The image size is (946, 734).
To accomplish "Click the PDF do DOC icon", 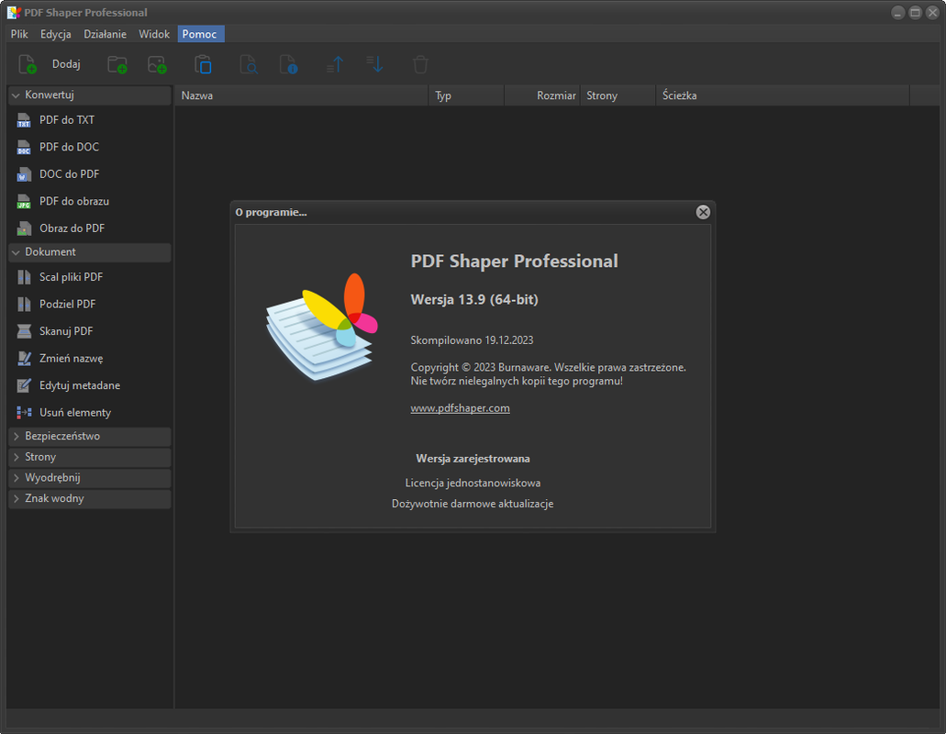I will click(24, 147).
